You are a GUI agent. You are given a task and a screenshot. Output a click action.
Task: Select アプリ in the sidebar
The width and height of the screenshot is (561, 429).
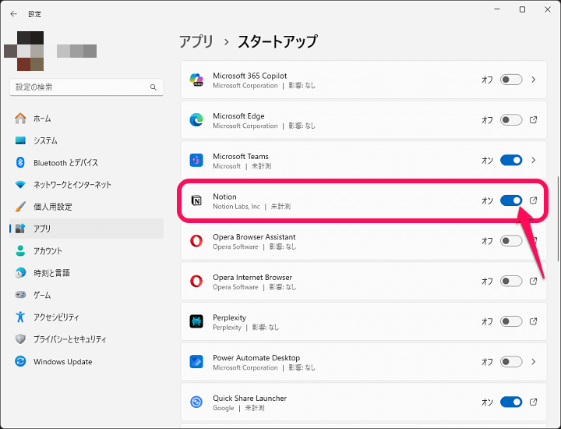click(86, 229)
